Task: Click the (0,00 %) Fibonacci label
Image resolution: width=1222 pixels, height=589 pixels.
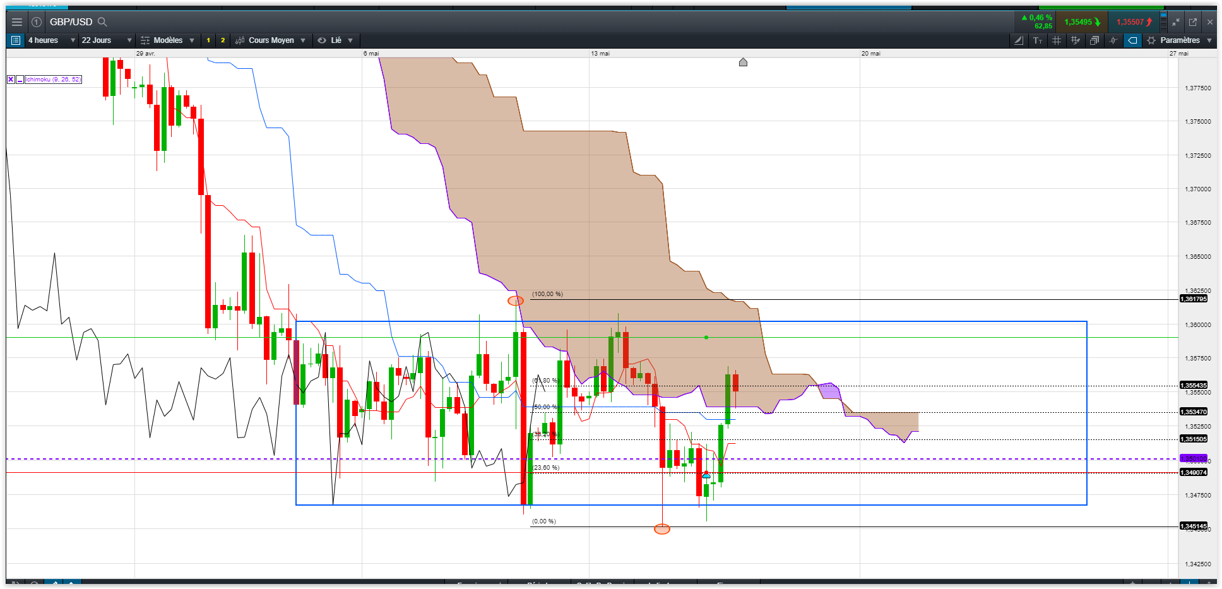Action: (x=543, y=521)
